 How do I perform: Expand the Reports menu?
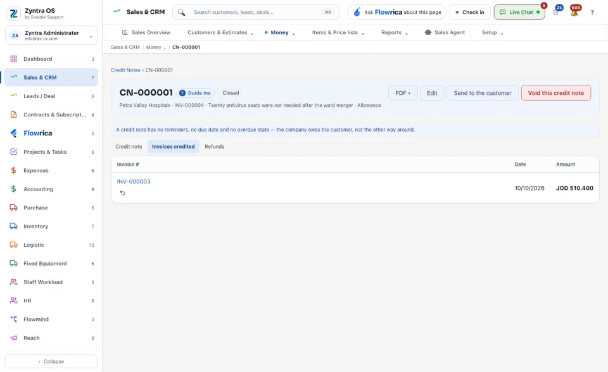pos(395,32)
